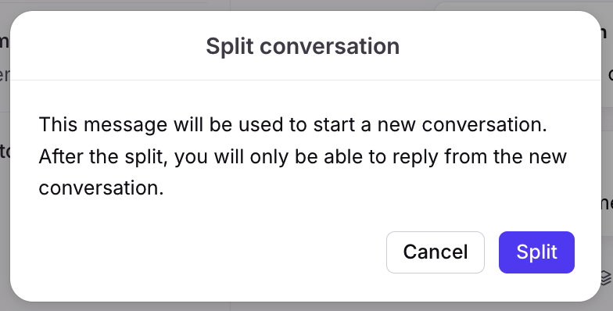
Task: Click 'new conversation.' at the first line's end
Action: click(x=461, y=125)
